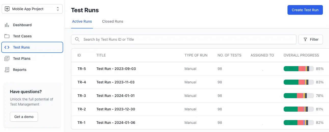Screen dimensions: 329x132
Task: Click the Reports icon in sidebar
Action: pos(7,70)
